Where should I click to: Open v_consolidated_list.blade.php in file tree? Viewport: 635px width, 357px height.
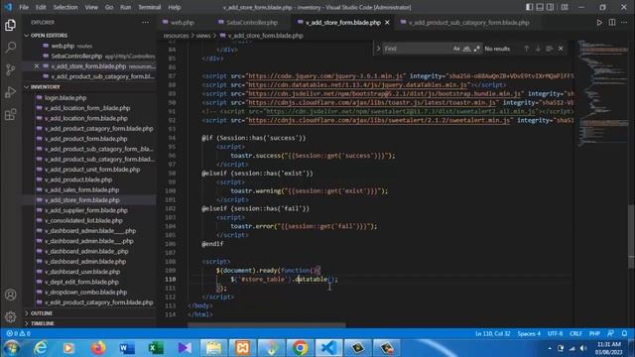coord(83,220)
